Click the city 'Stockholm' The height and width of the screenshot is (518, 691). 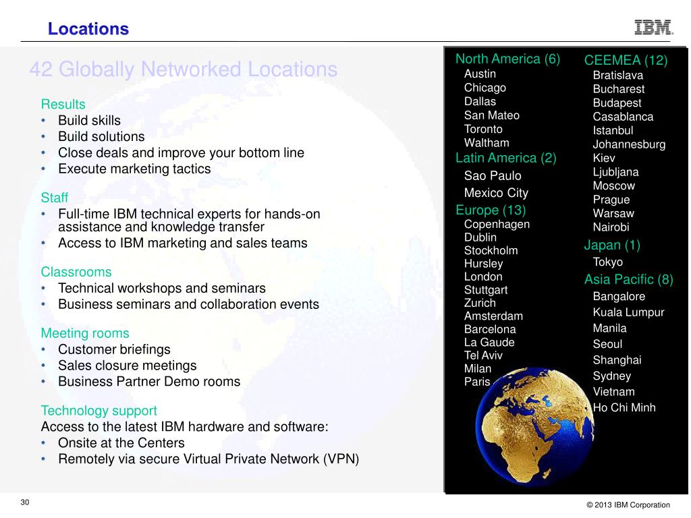[491, 251]
